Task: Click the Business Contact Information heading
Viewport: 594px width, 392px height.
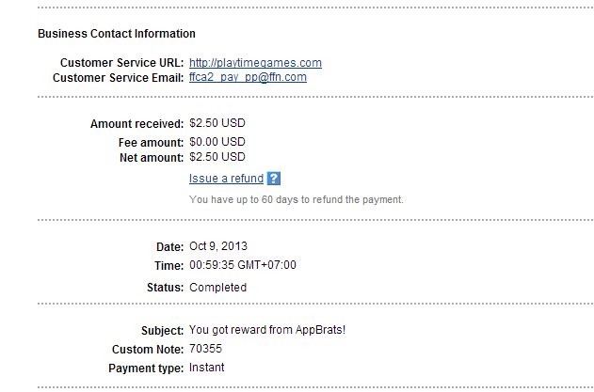Action: (x=117, y=34)
